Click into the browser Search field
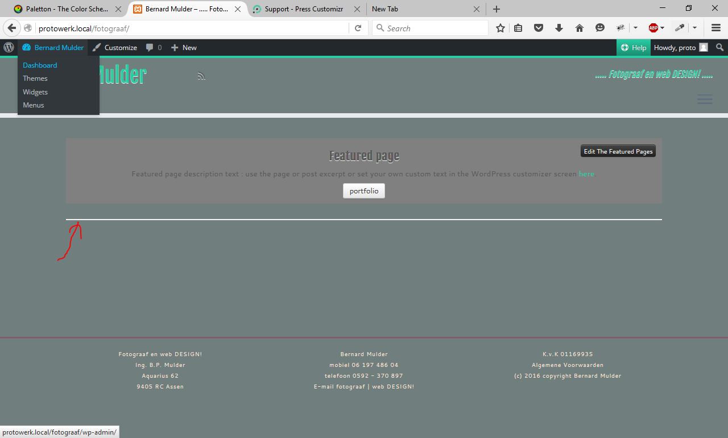 (435, 28)
